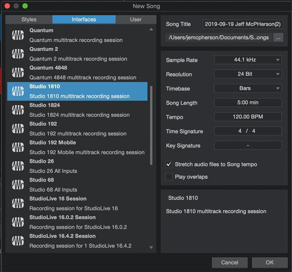Switch to the Styles tab
Screen dimensions: 292x272
[x=29, y=20]
